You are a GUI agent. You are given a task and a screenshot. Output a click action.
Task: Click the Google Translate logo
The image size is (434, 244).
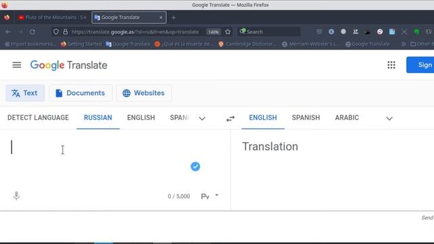tap(68, 65)
